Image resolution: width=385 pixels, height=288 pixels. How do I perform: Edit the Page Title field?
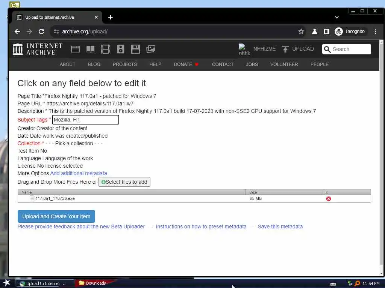point(100,96)
